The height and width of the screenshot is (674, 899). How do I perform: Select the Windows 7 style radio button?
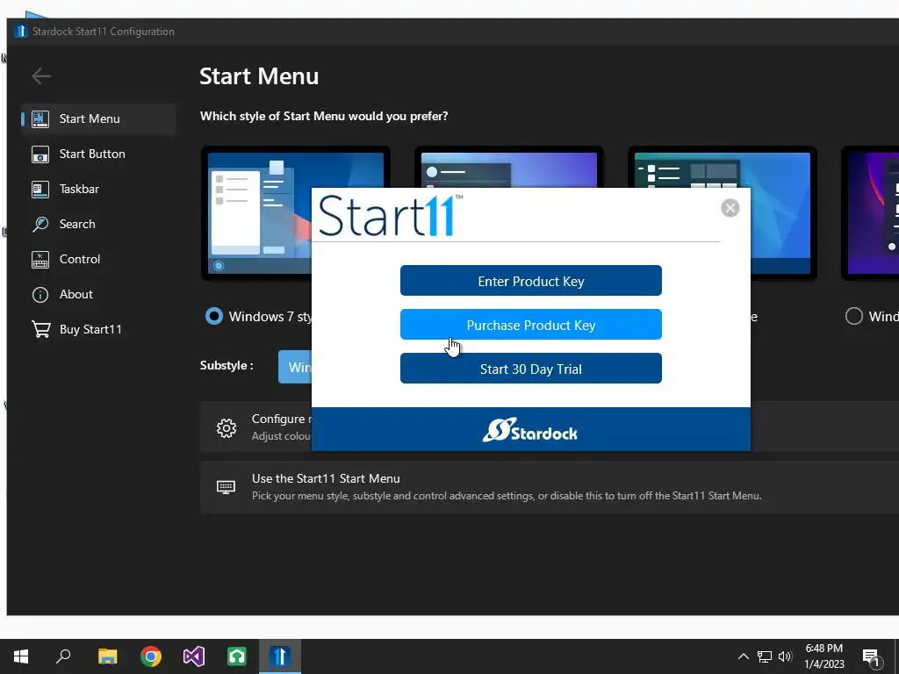coord(214,316)
